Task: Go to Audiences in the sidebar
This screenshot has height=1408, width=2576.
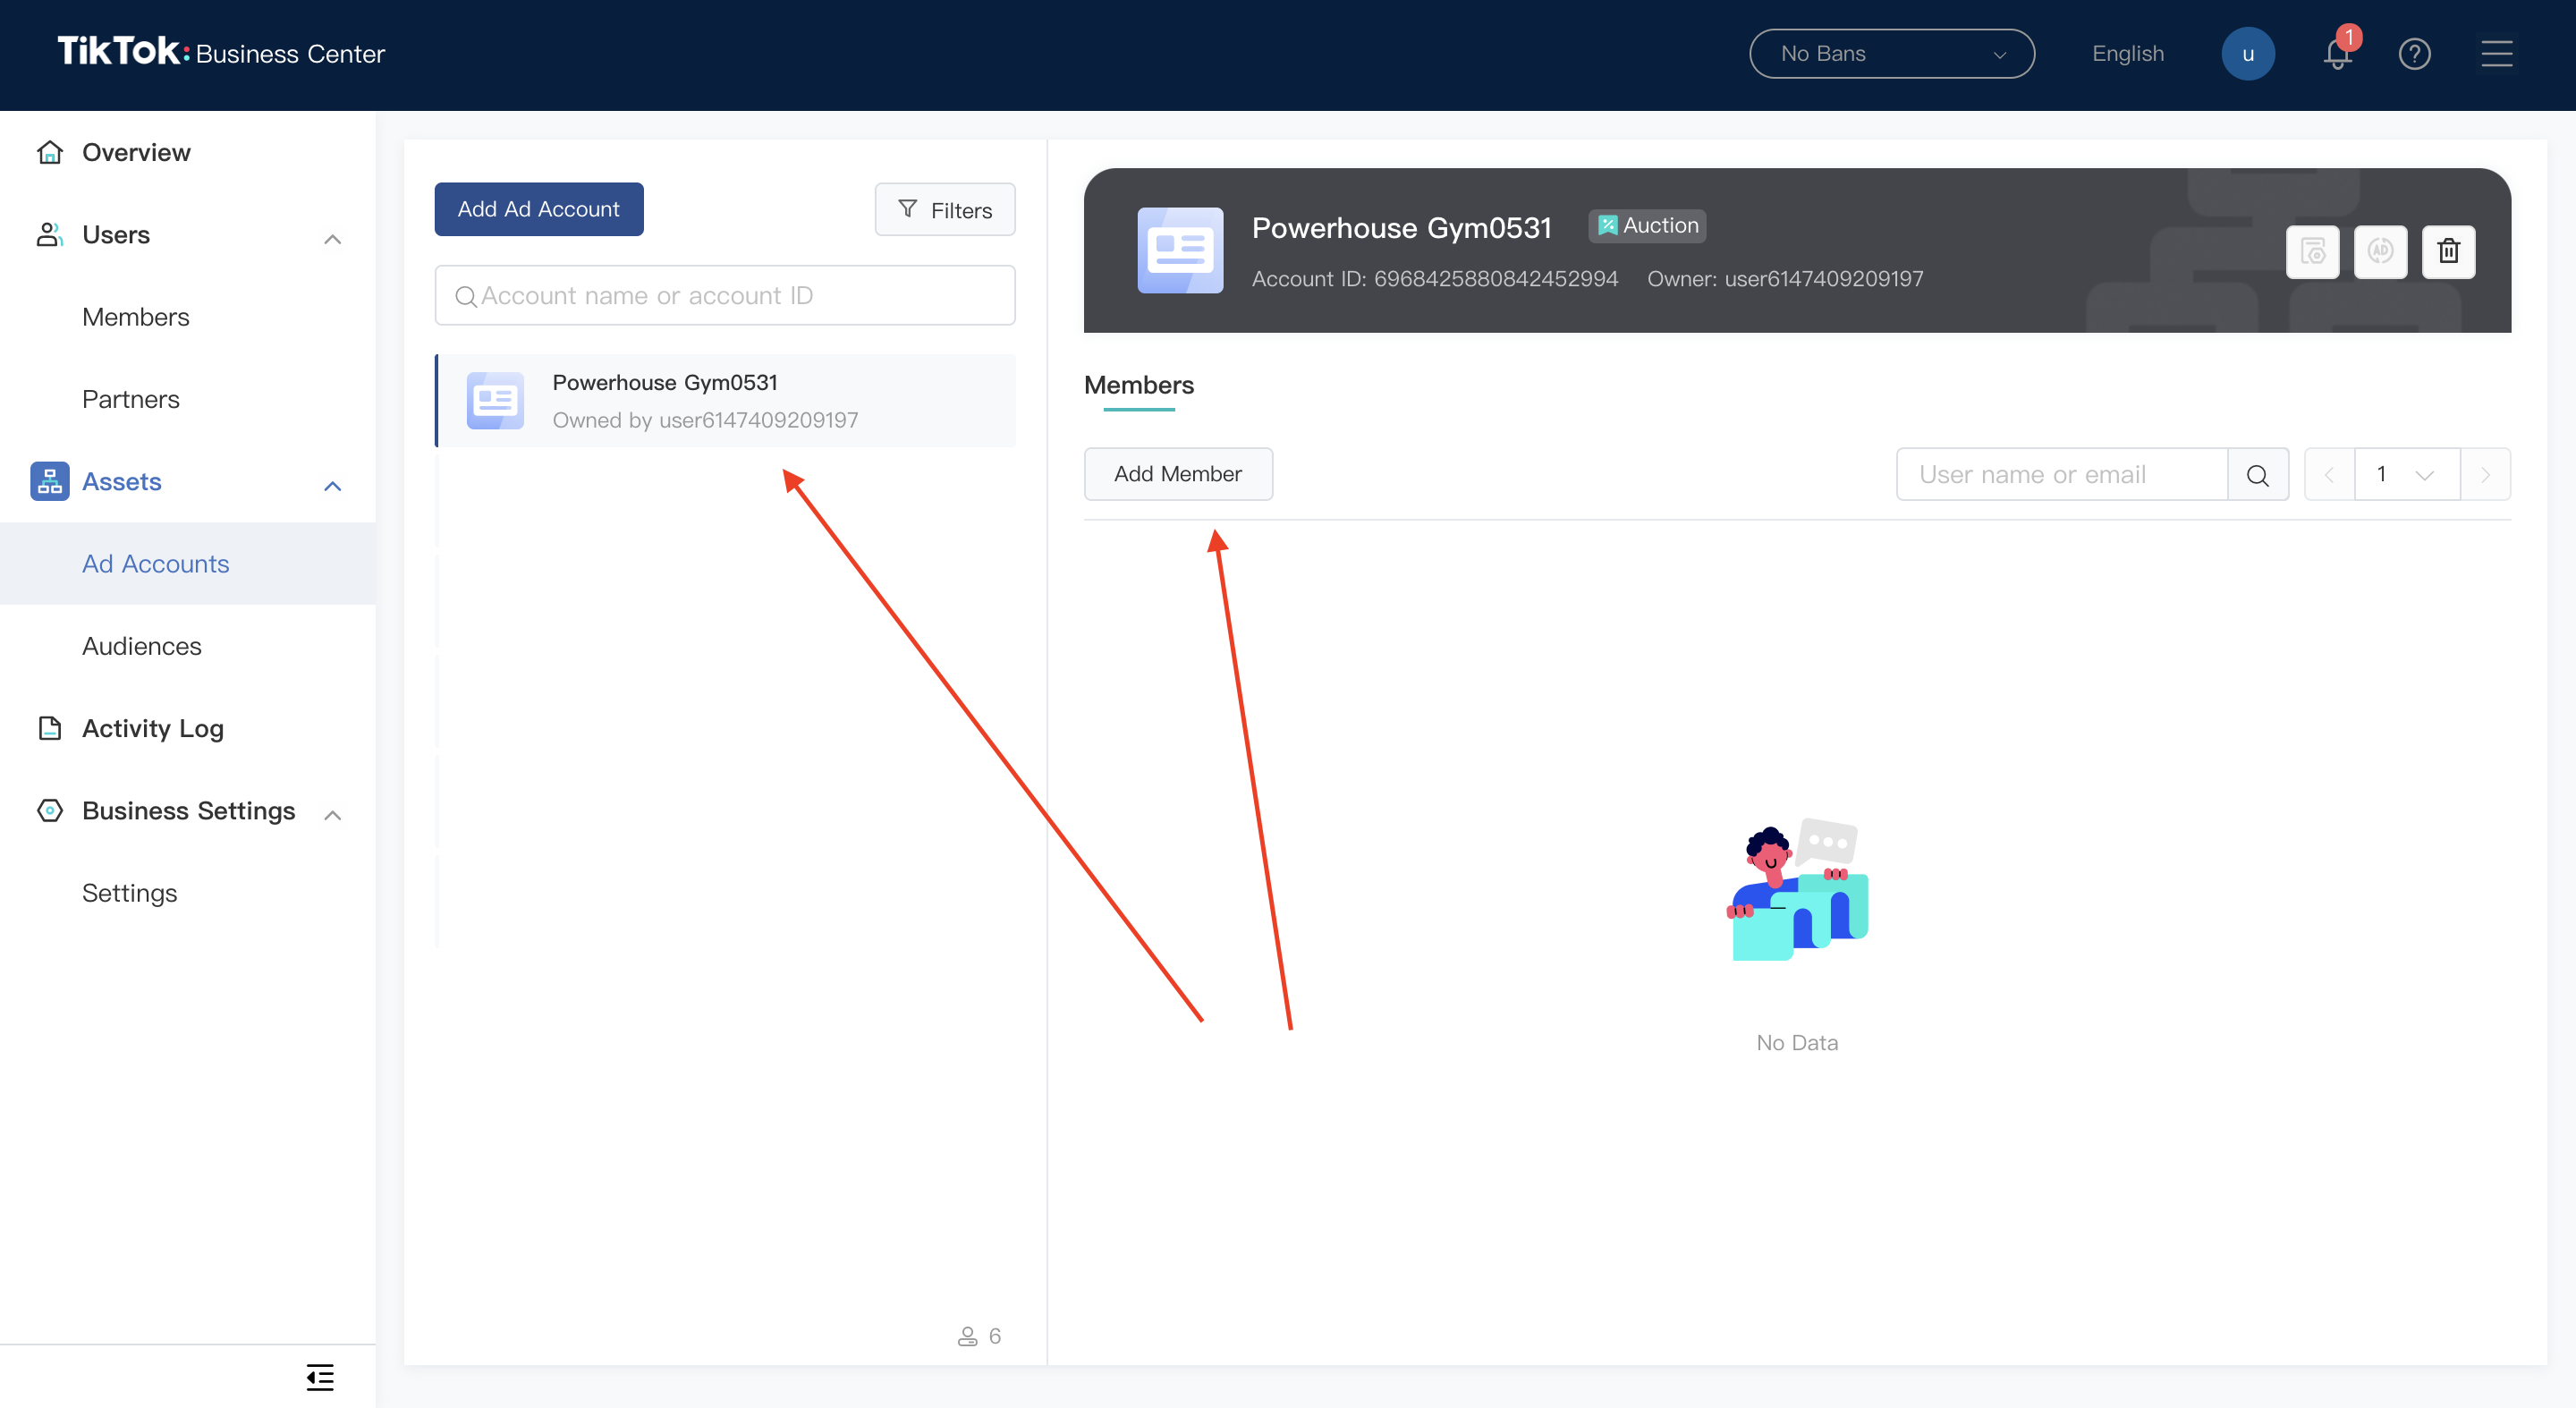Action: 142,646
